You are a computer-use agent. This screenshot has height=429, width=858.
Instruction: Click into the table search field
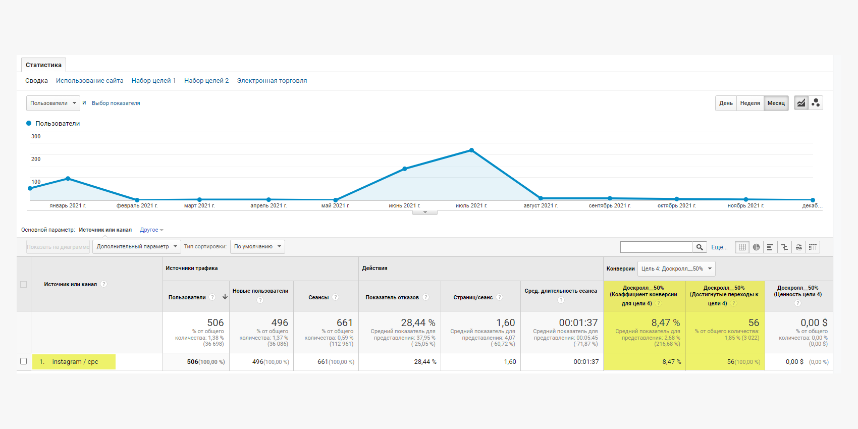(x=656, y=247)
